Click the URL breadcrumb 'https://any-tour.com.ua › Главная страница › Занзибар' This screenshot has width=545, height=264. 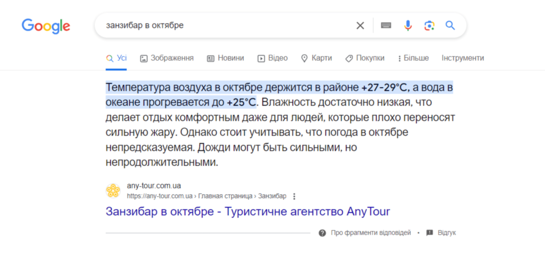[x=207, y=197]
